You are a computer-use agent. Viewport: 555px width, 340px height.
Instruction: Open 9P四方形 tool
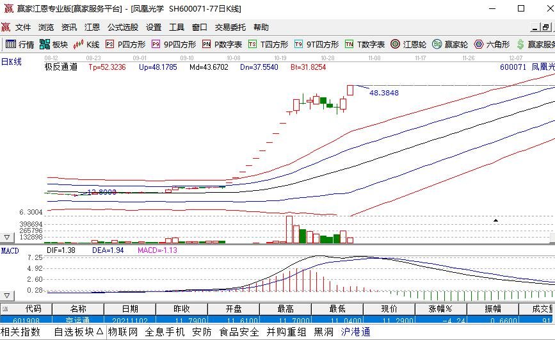(x=173, y=44)
